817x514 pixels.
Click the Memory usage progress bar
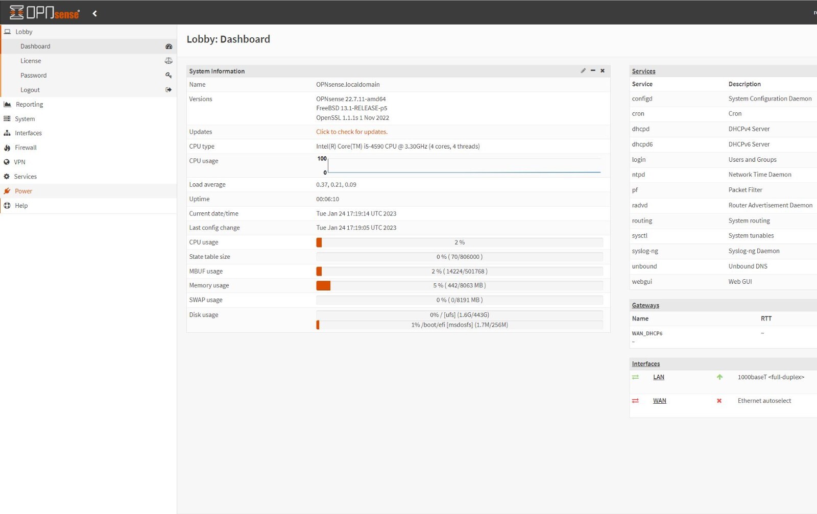(x=459, y=286)
